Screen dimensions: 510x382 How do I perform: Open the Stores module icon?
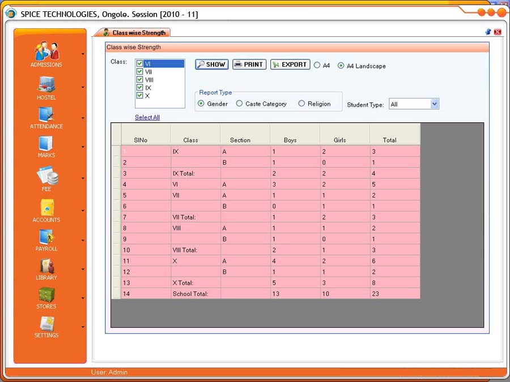46,295
